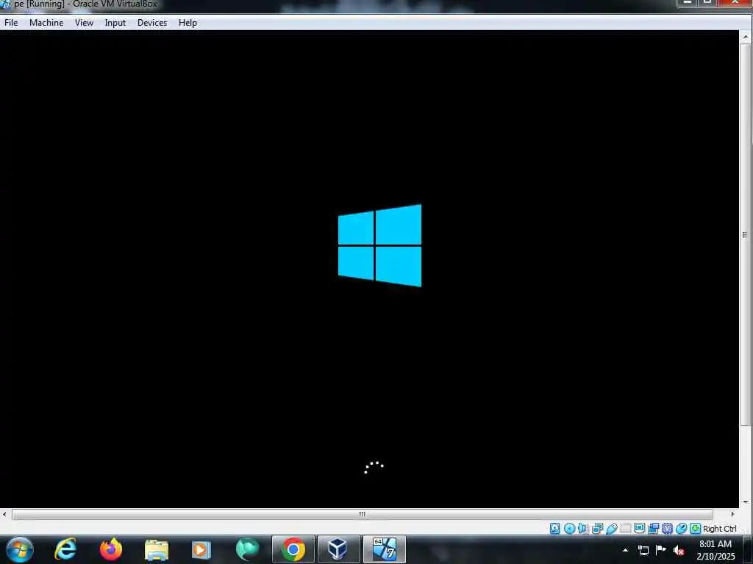Click the USB devices status icon
753x564 pixels.
pos(611,529)
